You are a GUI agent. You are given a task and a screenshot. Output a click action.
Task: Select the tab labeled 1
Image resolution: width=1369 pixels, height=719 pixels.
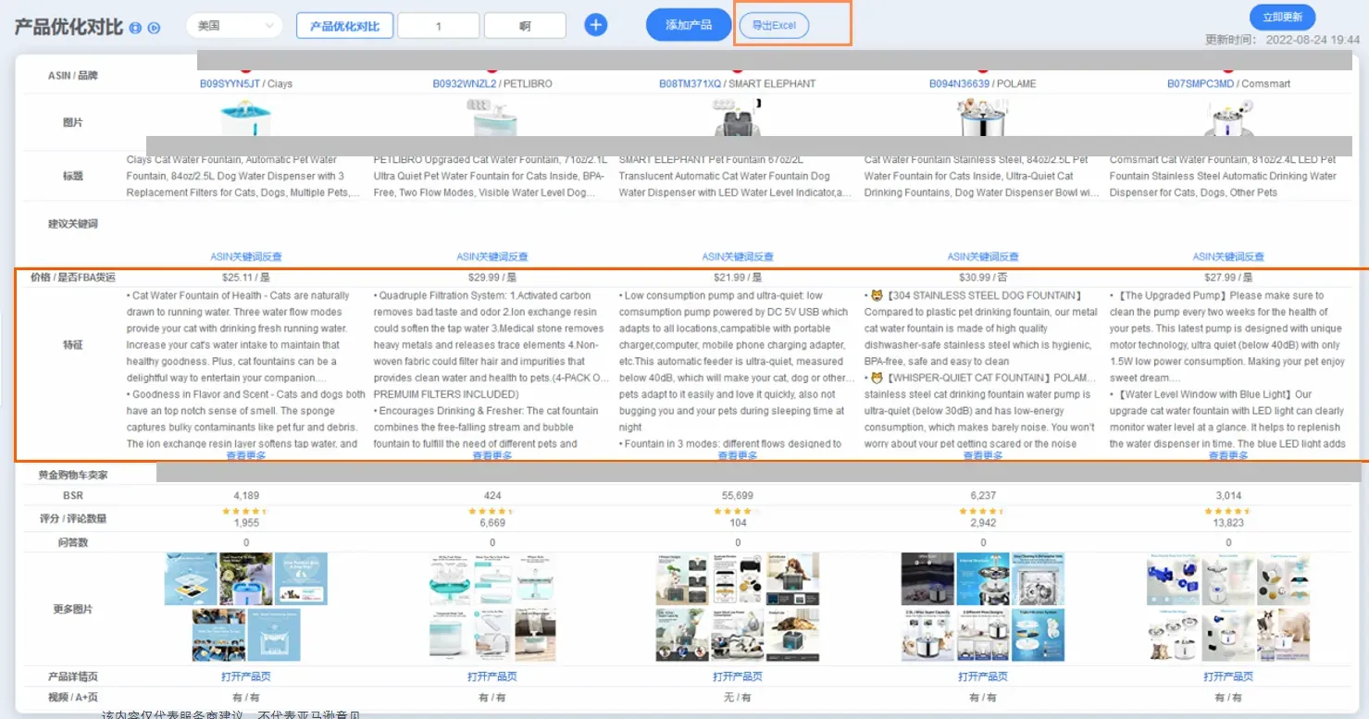439,26
